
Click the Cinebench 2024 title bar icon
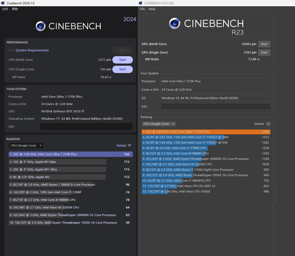pos(3,3)
